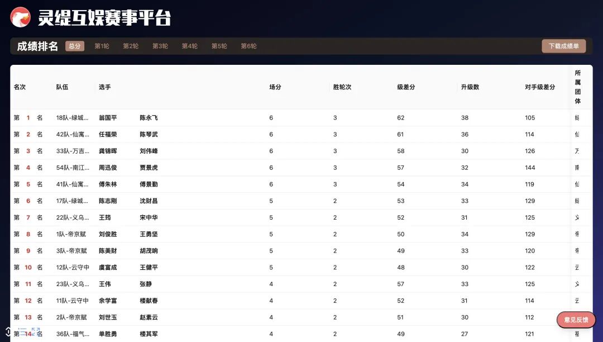Click player name 陈琴武
This screenshot has width=603, height=342.
(149, 134)
